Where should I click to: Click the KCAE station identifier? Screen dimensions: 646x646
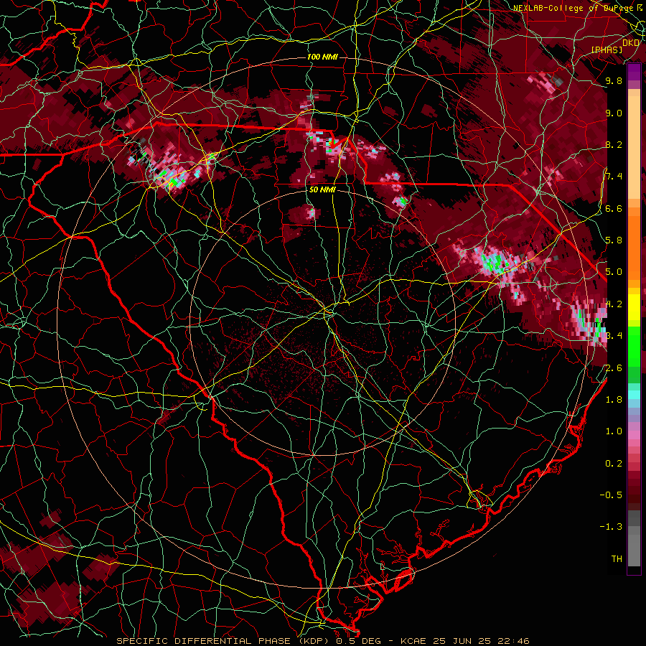[415, 641]
